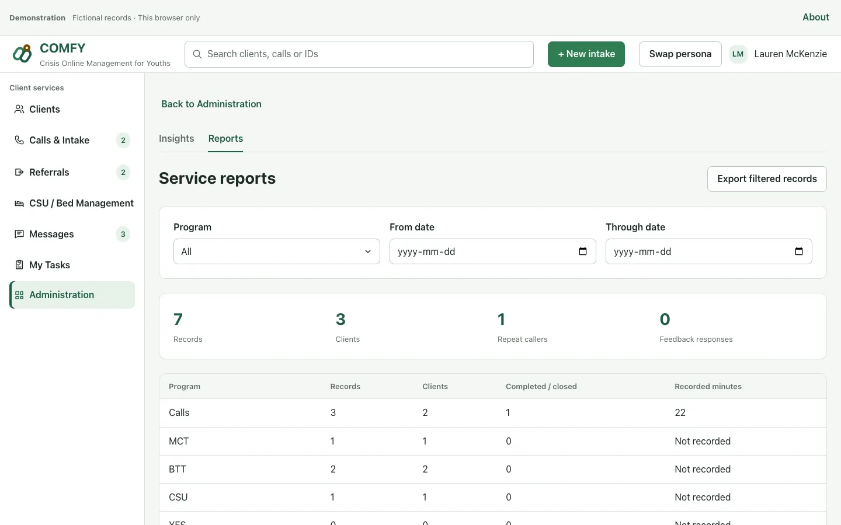Click the New intake button
The width and height of the screenshot is (841, 525).
[586, 54]
